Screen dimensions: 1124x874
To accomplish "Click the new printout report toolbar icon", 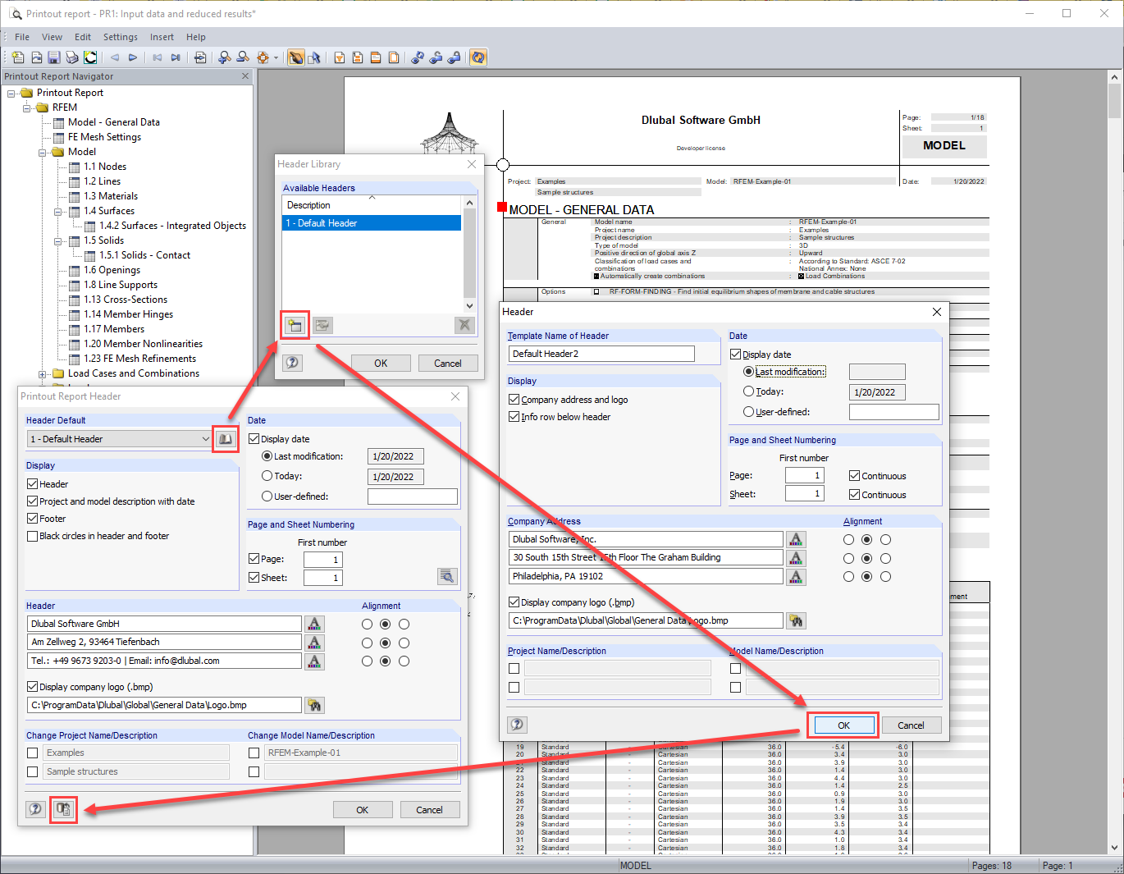I will coord(18,57).
